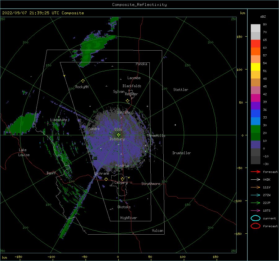
Task: Select the orange swatch between 60 and 57 dBZ
Action: pos(255,52)
